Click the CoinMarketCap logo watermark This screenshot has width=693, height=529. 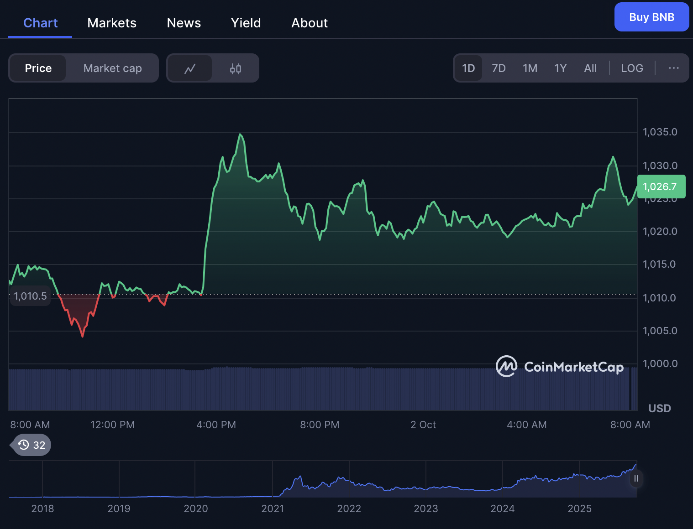(x=560, y=367)
